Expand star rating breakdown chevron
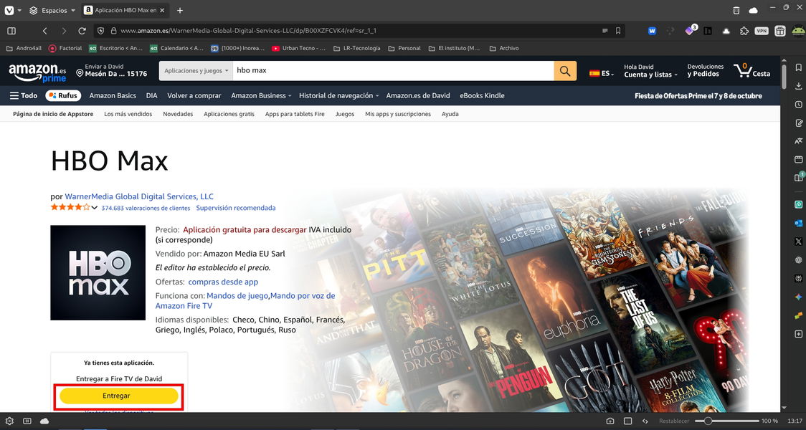 point(95,208)
